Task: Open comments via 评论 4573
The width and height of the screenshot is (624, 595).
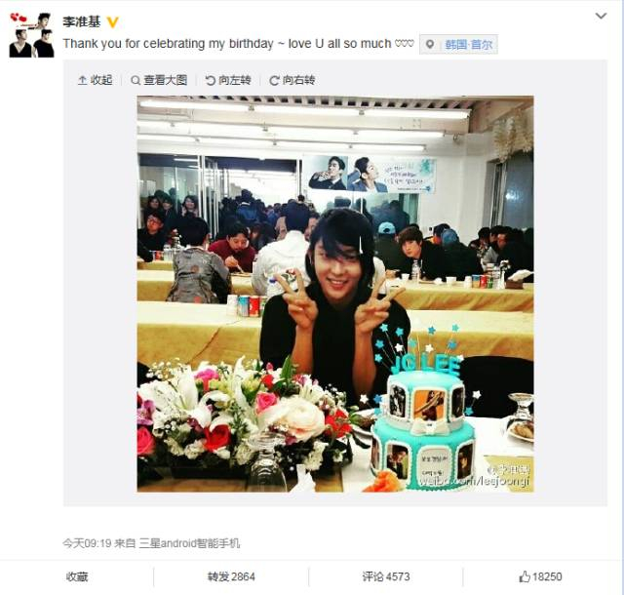Action: (386, 576)
